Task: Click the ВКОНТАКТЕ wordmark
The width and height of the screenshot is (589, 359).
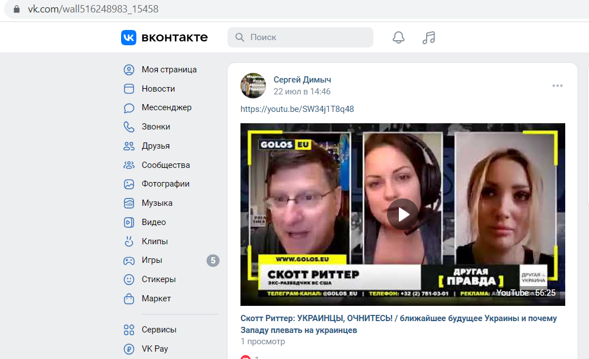Action: point(174,37)
